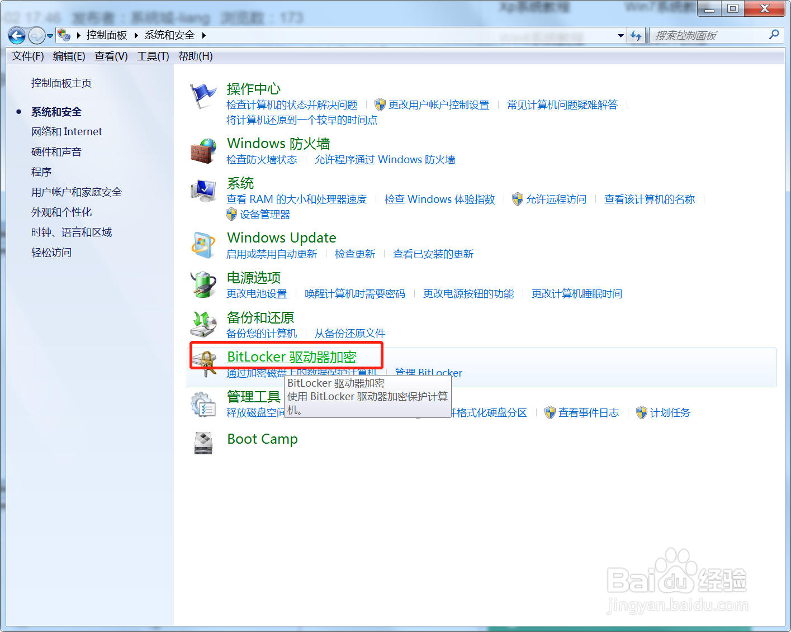This screenshot has width=791, height=632.
Task: Open 设备管理器 from the 系统 section
Action: point(264,214)
